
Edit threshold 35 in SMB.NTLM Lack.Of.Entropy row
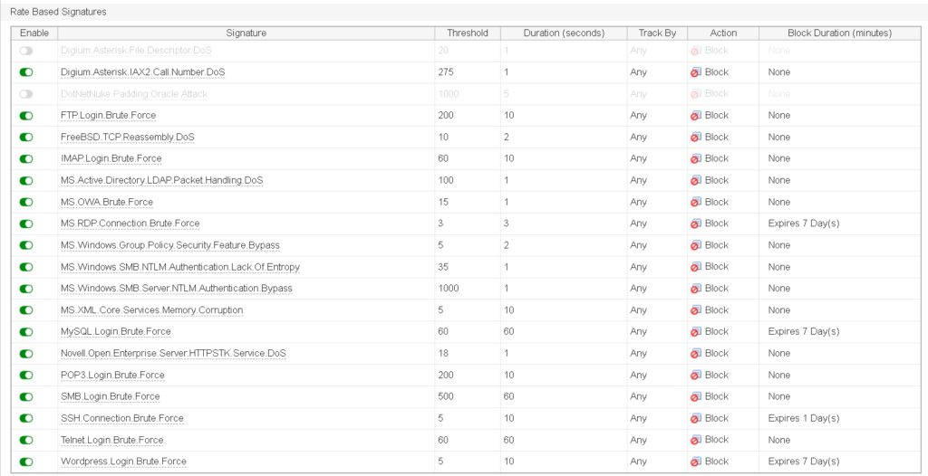pos(443,267)
